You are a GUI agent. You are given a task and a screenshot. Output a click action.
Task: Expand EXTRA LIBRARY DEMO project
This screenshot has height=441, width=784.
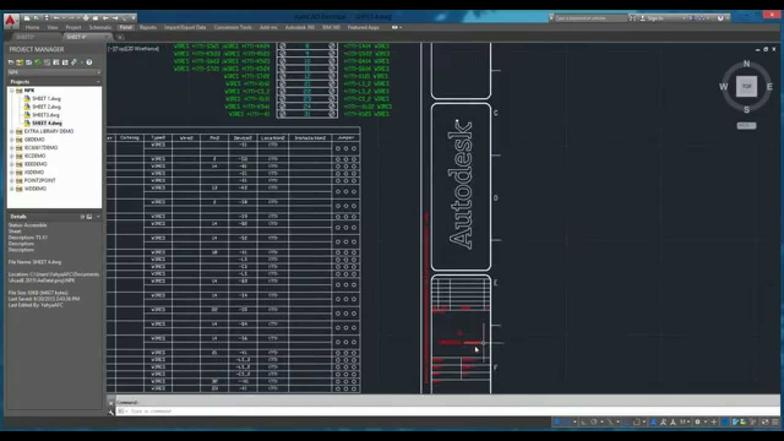[12, 131]
